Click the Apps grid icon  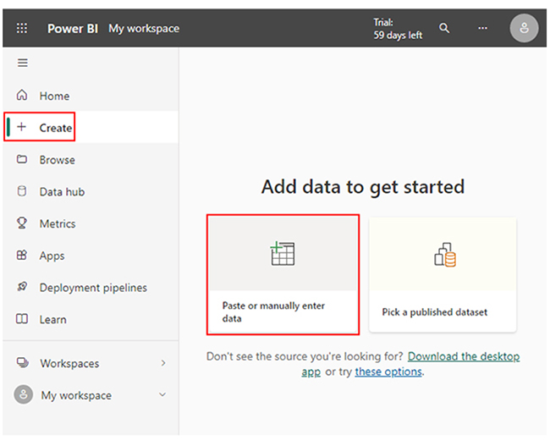click(22, 255)
